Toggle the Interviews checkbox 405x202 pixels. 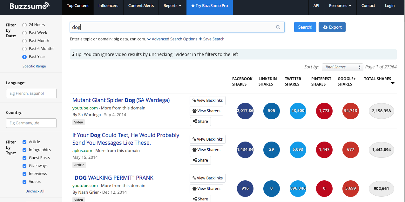[x=24, y=174]
